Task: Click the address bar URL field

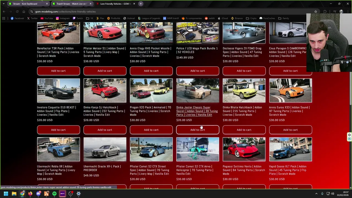Action: click(170, 12)
